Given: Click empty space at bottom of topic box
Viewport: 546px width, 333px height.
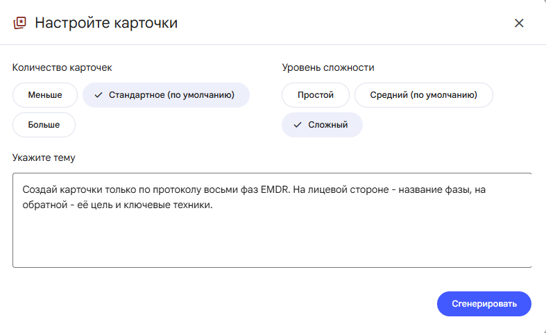Looking at the screenshot, I should point(272,247).
